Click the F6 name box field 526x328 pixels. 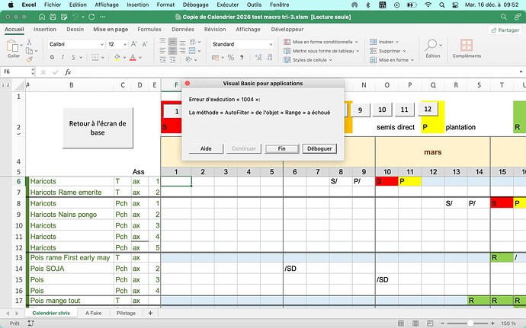point(19,72)
